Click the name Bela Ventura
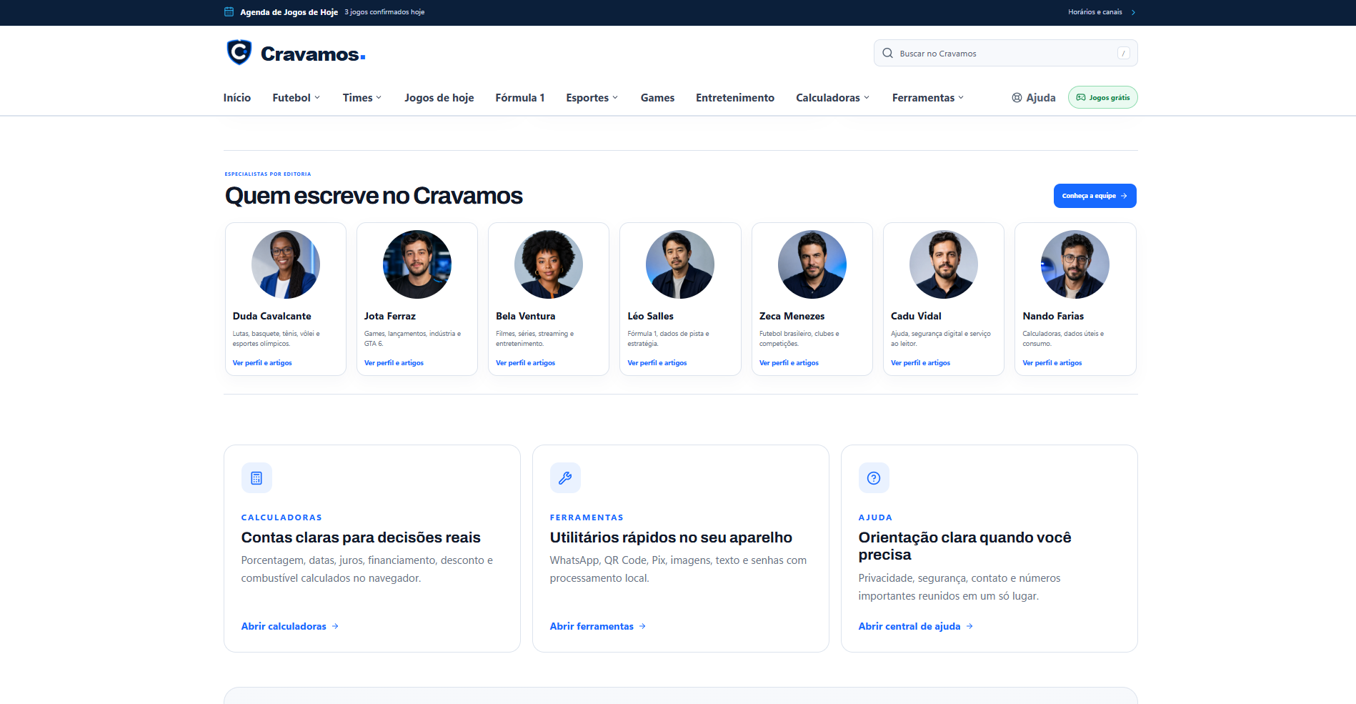Screen dimensions: 1356x704 [x=526, y=316]
